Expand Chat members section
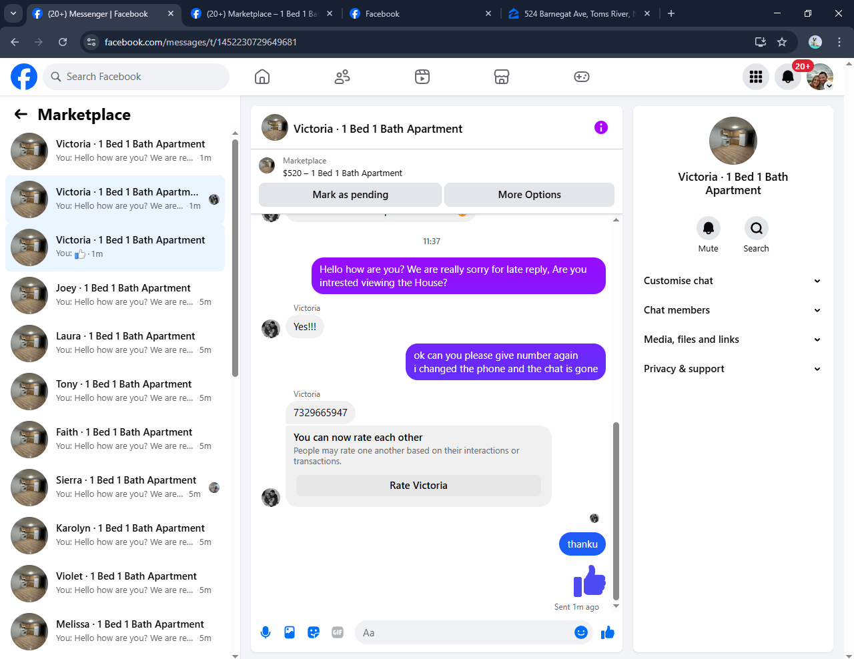The width and height of the screenshot is (854, 659). 733,310
